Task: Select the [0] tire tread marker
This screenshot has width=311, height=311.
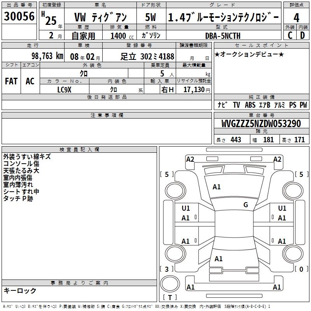Action: (302, 269)
